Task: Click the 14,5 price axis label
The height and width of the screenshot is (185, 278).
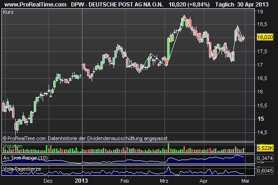Action: pos(262,132)
